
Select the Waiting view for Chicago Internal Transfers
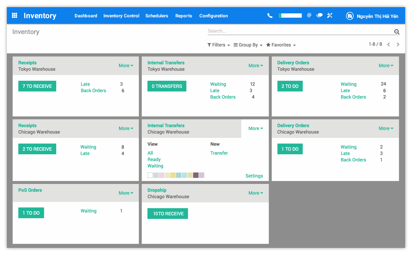point(155,166)
